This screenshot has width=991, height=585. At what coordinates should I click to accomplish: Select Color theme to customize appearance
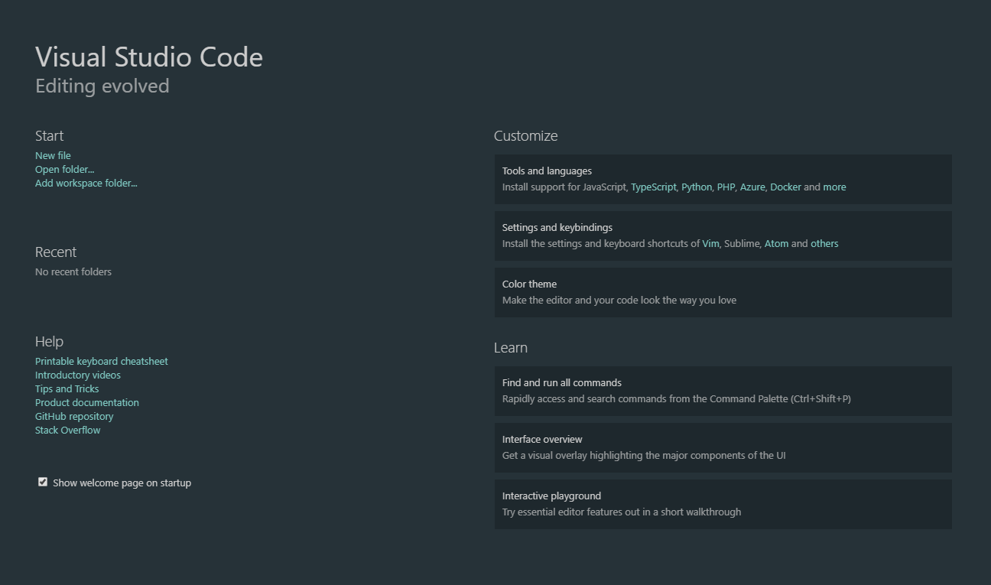[x=529, y=284]
